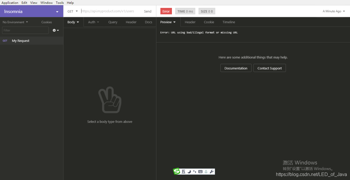Open the Help menu
Viewport: 350px width, 180px height.
(x=70, y=3)
